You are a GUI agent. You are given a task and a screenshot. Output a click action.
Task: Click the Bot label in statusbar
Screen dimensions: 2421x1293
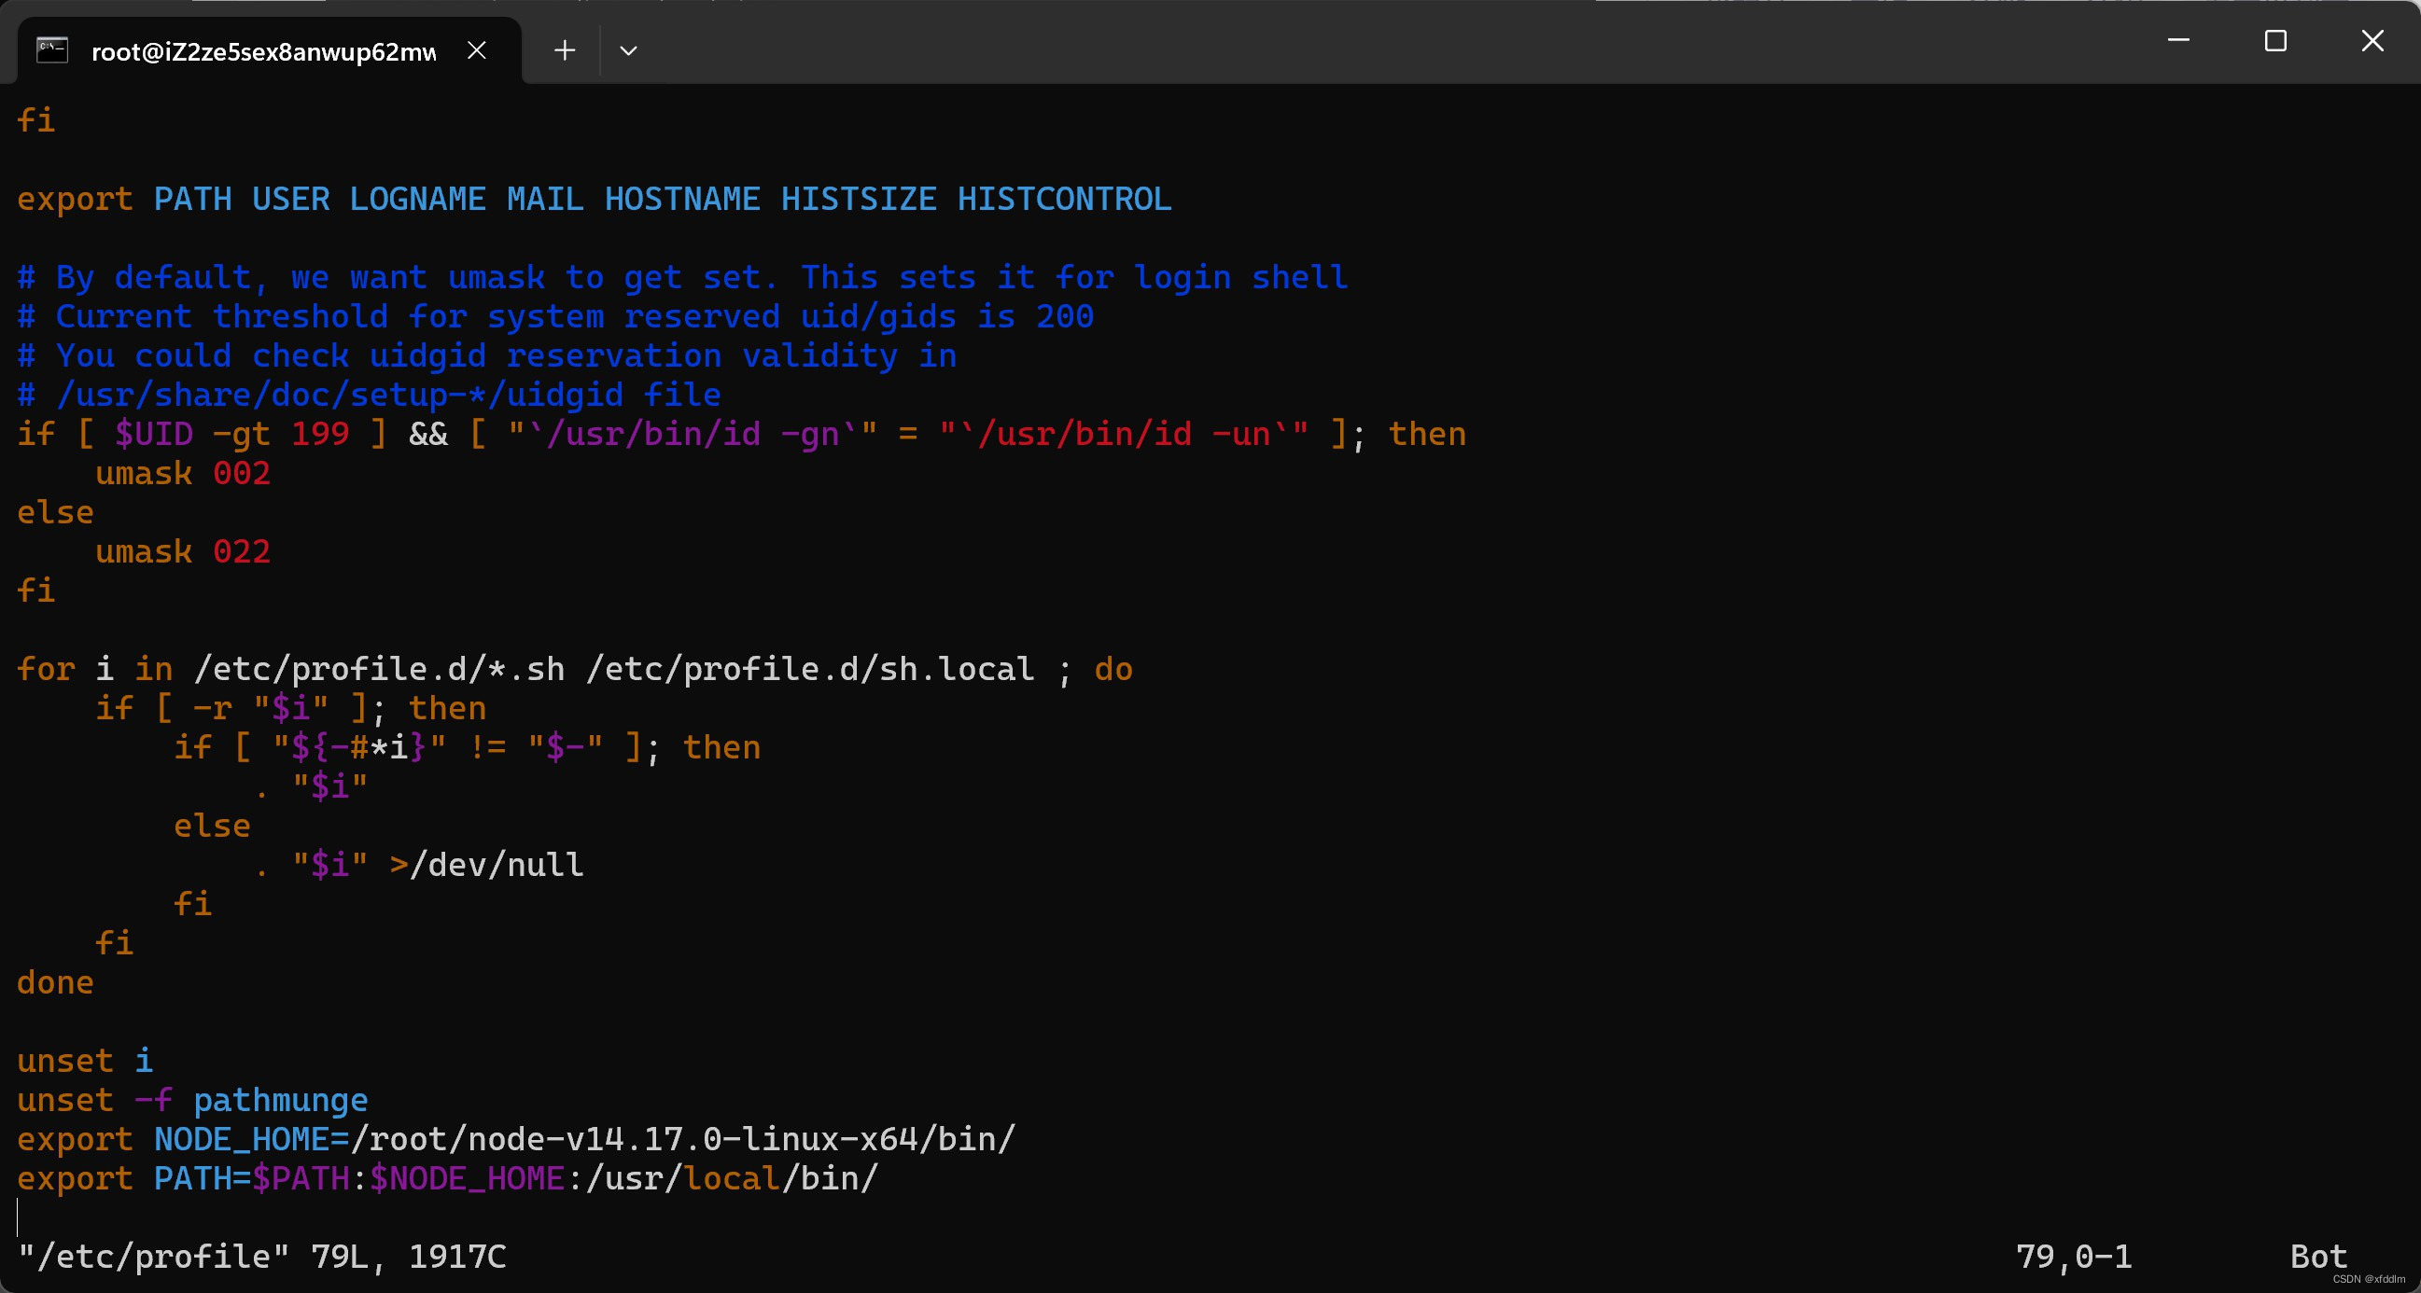(2330, 1253)
